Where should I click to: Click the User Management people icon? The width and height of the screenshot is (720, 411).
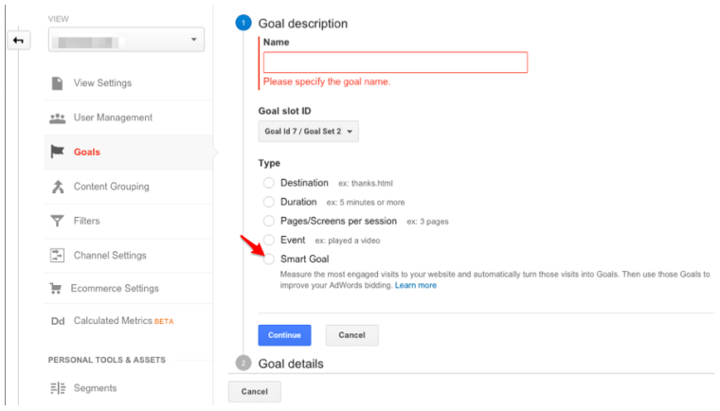pos(57,117)
